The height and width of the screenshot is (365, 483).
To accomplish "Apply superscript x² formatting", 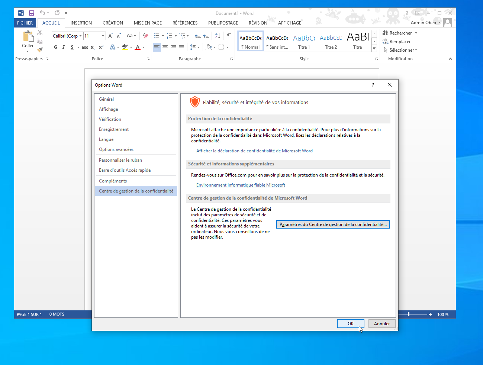I will [101, 47].
